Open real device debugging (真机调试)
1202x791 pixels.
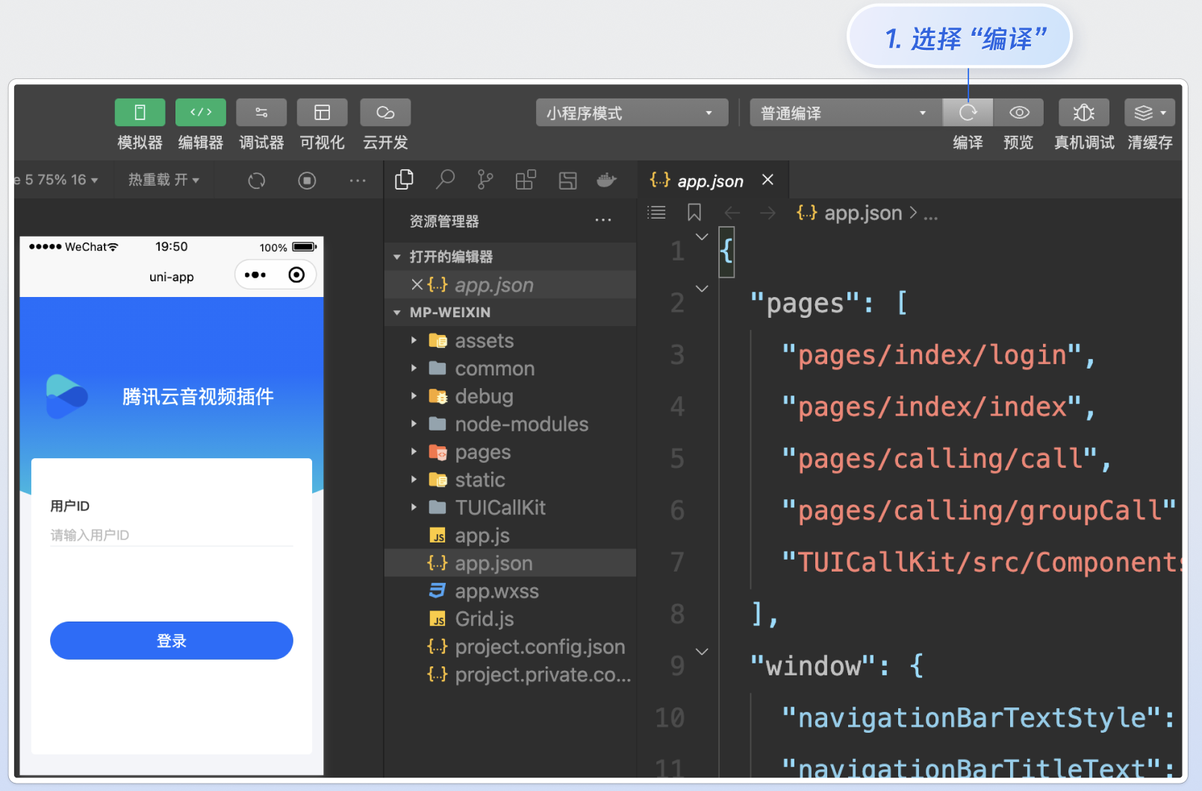click(x=1083, y=113)
